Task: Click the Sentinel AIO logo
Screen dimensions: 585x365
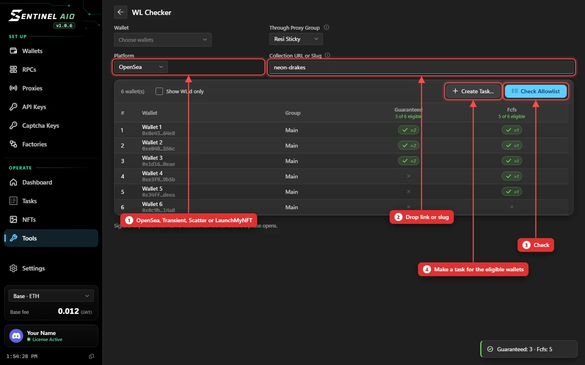Action: pyautogui.click(x=42, y=16)
